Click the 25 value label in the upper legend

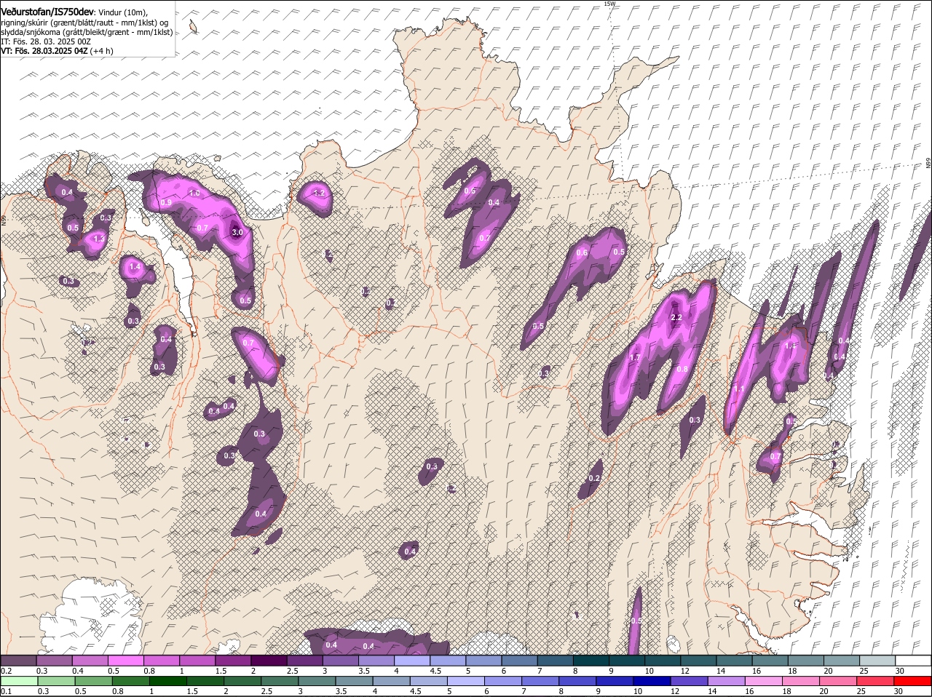(864, 671)
